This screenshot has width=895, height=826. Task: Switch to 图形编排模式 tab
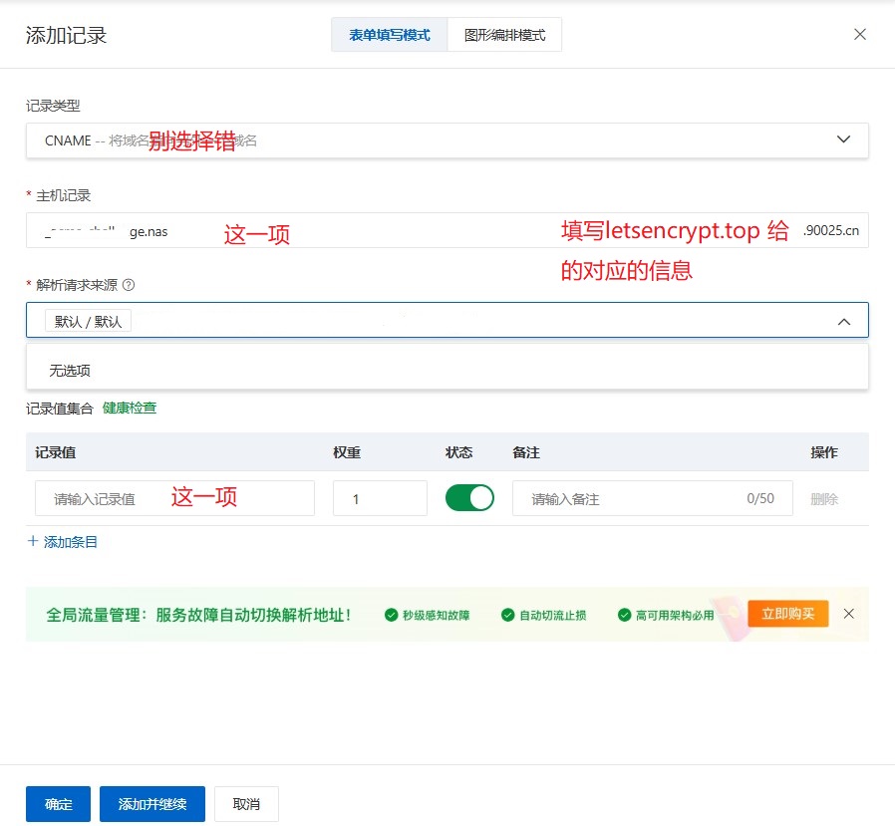point(504,35)
